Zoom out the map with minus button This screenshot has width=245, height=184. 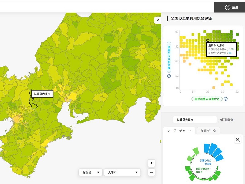(x=151, y=172)
